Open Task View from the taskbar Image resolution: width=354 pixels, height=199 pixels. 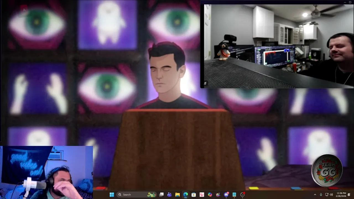[162, 195]
